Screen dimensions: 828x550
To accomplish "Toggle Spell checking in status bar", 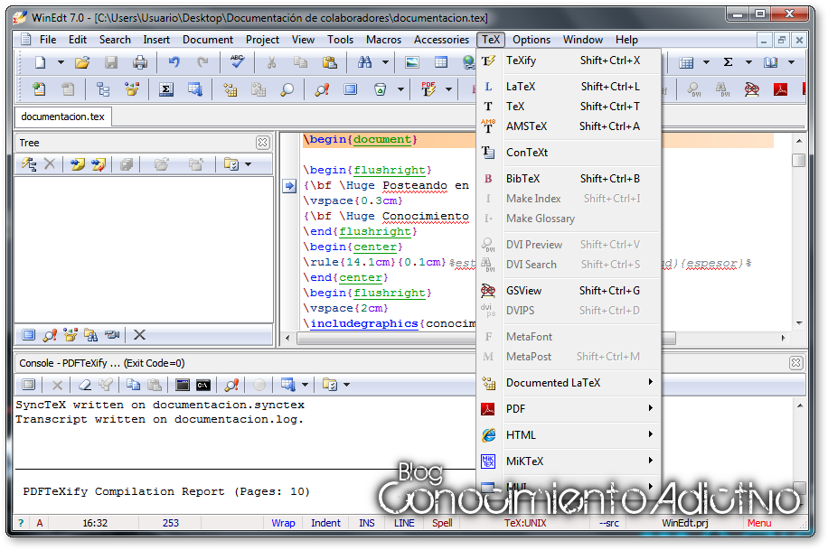I will [442, 523].
